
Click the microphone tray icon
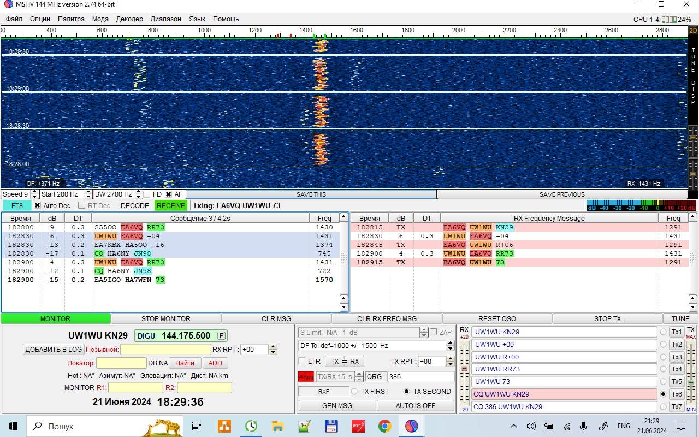click(x=584, y=426)
